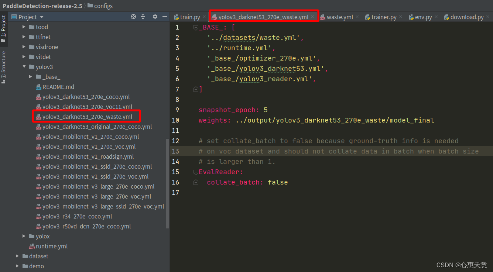Select Opened File with the crosshair locate icon
The image size is (493, 272).
133,17
